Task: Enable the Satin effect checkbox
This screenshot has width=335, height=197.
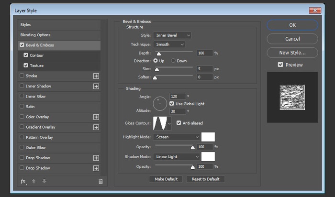Action: pos(22,107)
